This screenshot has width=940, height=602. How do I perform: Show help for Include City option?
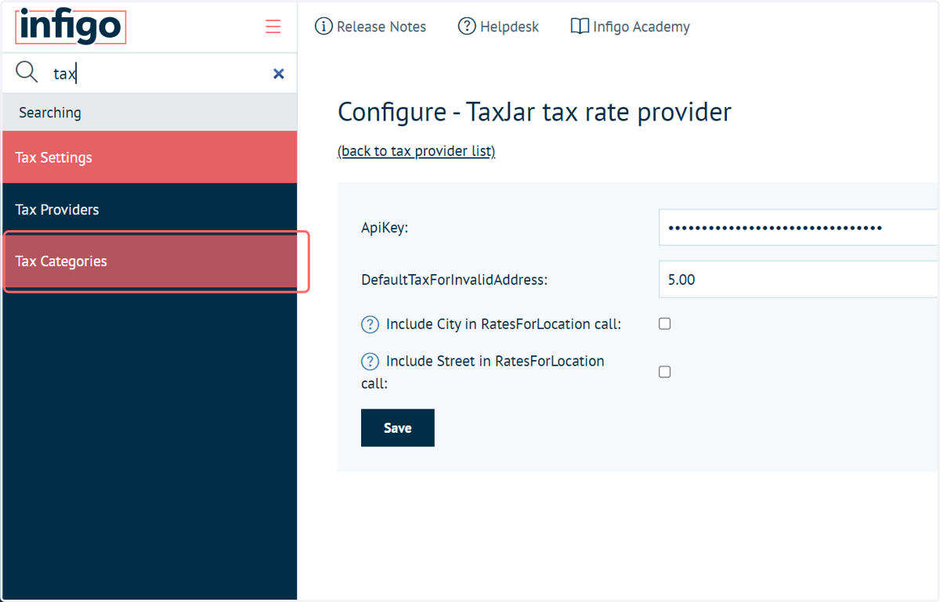tap(370, 324)
